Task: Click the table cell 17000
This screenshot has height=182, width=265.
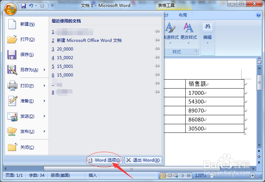Action: point(215,93)
